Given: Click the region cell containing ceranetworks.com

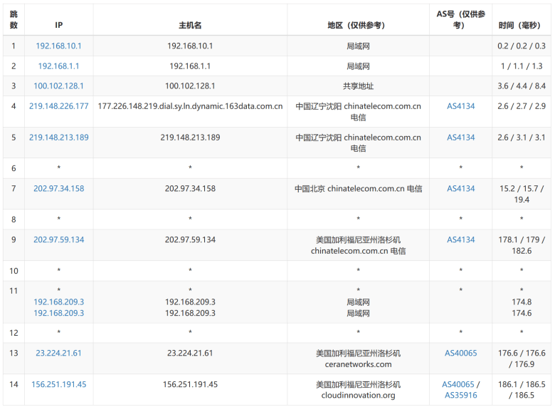Looking at the screenshot, I should 358,359.
